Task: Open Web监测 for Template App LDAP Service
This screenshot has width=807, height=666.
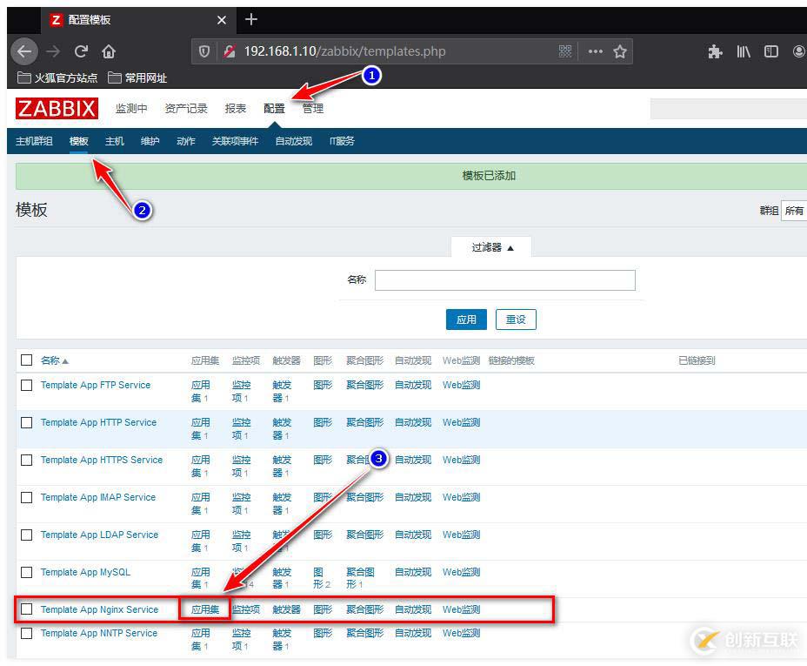Action: point(461,535)
